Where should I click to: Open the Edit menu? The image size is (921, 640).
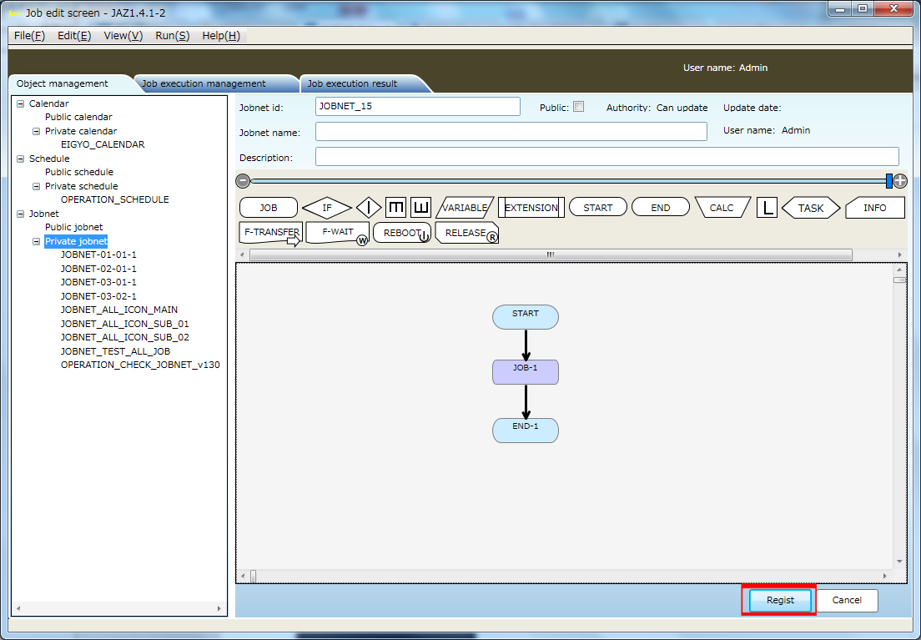(x=74, y=36)
